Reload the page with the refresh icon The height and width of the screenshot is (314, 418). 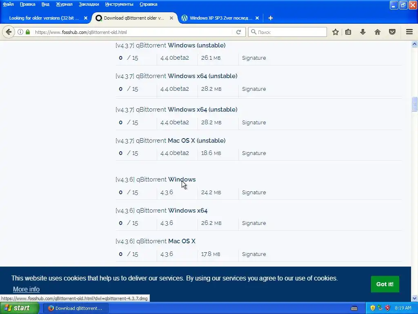coord(238,32)
